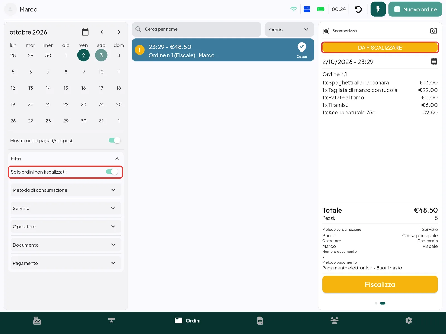Image resolution: width=446 pixels, height=334 pixels.
Task: Click the DA FISCALIZZARE status banner
Action: (380, 48)
